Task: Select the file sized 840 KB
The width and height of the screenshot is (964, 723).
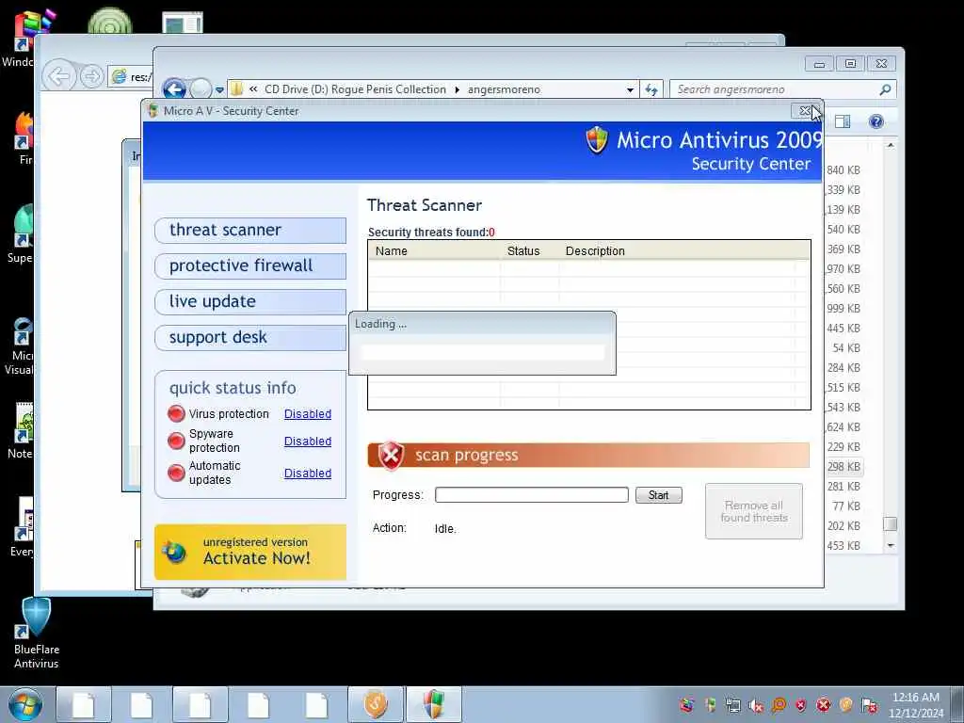Action: pos(843,170)
